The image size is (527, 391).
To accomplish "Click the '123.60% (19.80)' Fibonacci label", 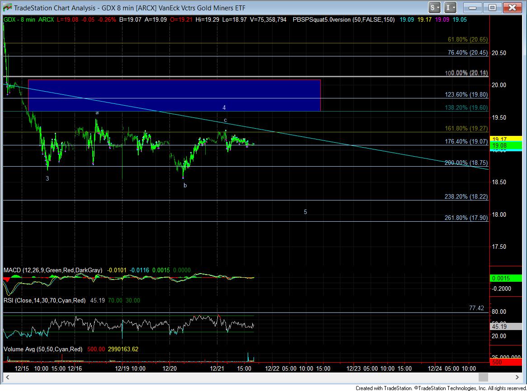I will pyautogui.click(x=466, y=95).
